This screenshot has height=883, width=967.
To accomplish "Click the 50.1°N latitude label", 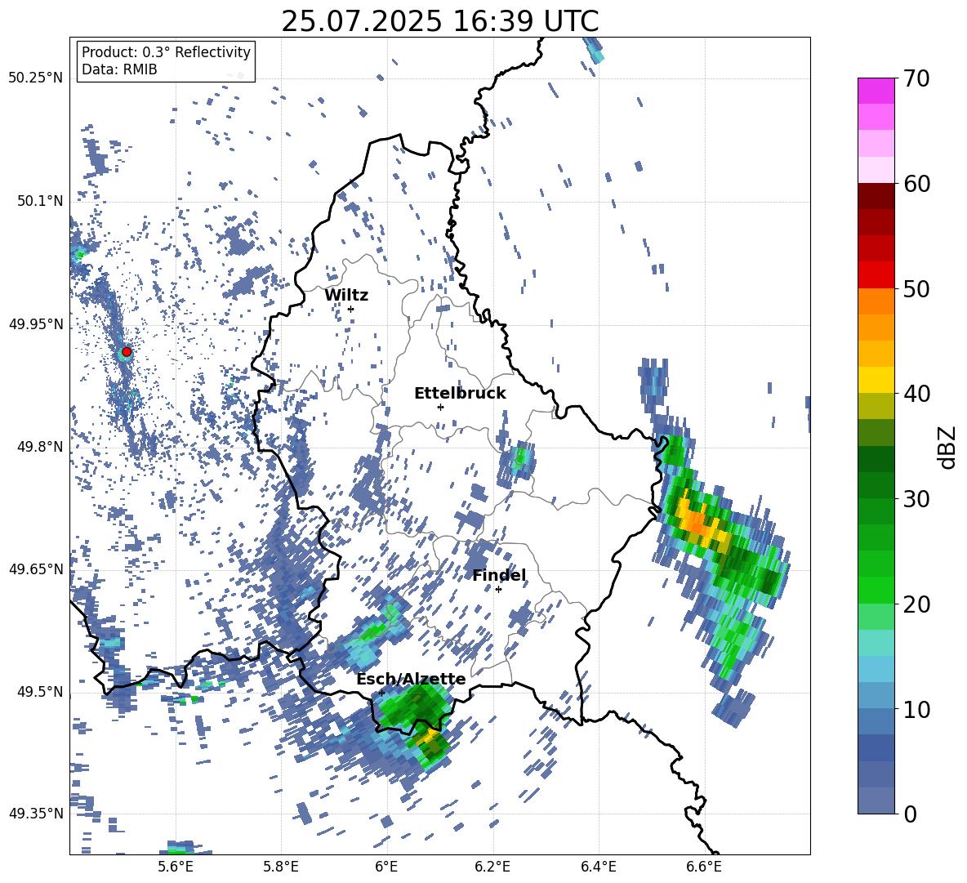I will click(x=41, y=202).
